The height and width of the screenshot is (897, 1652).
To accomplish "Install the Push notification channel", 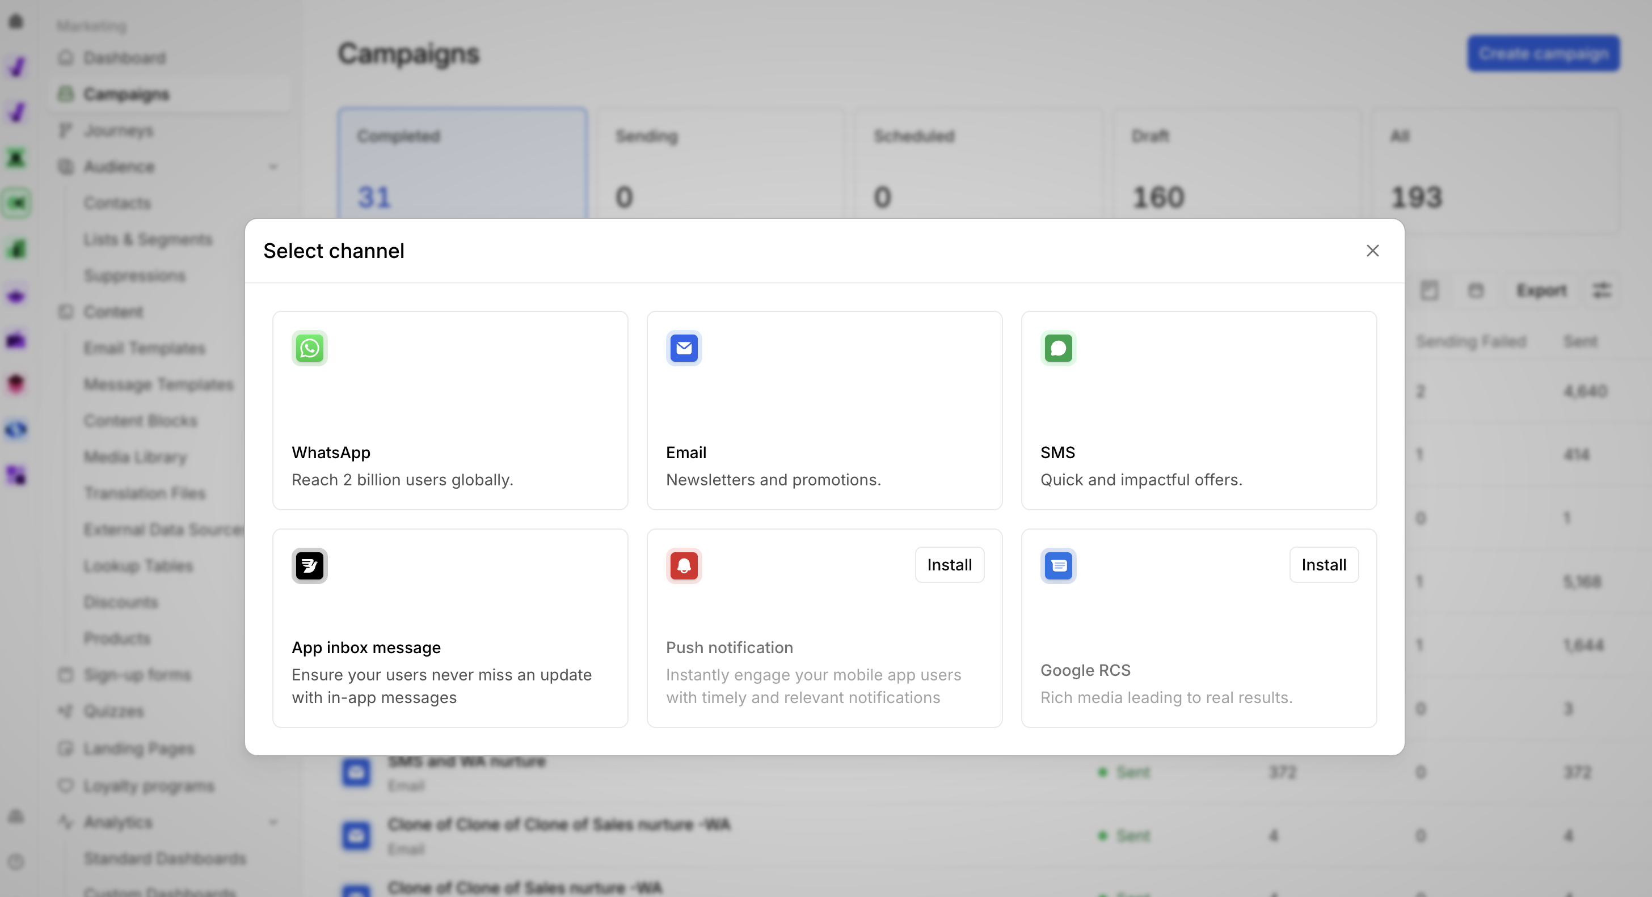I will pyautogui.click(x=949, y=565).
